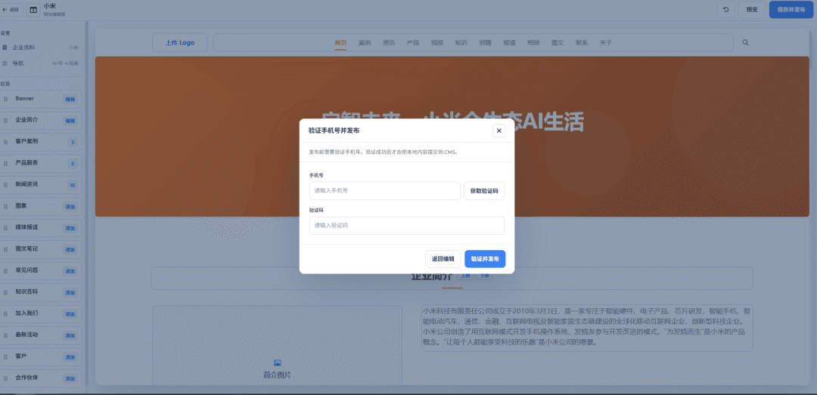817x395 pixels.
Task: Select the 产品 navigation tab
Action: pyautogui.click(x=413, y=43)
